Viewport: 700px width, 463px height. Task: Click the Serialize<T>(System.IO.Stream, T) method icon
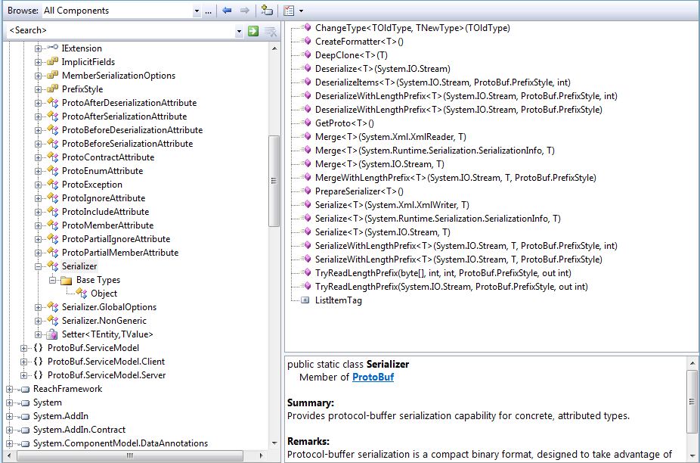(x=307, y=232)
